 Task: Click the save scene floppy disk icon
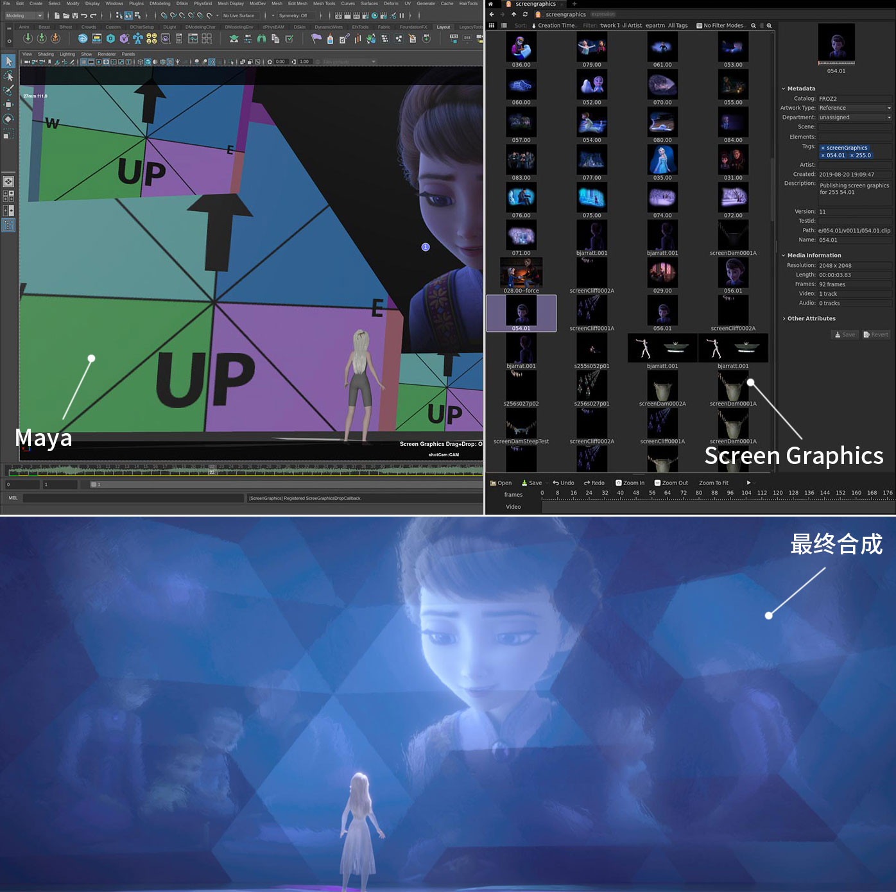75,15
